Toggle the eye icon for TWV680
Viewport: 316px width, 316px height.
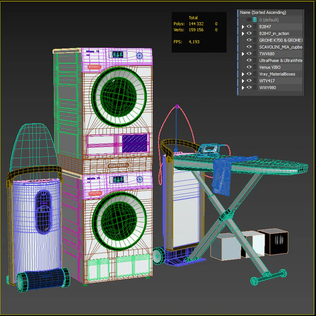249,53
